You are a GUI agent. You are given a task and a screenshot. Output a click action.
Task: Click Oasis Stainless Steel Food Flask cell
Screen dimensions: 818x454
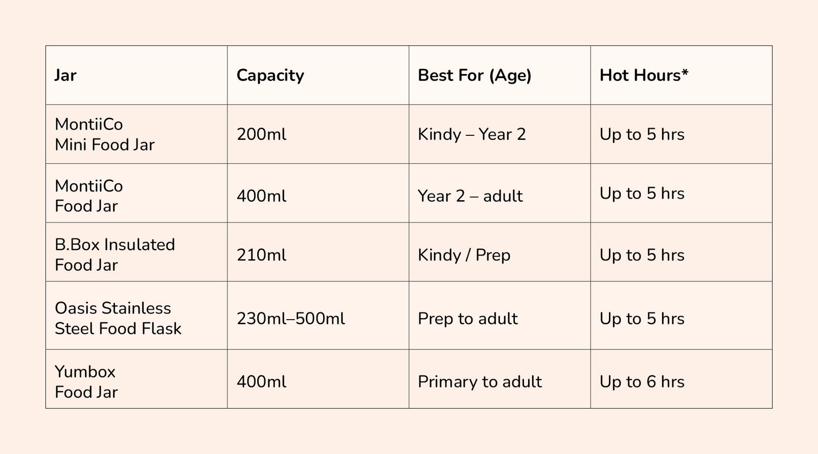[x=137, y=316]
